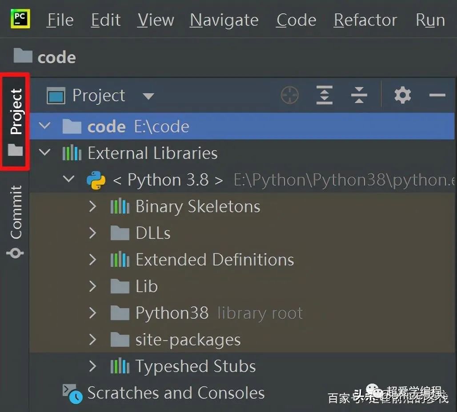Click the Project view window icon
Viewport: 457px width, 412px height.
click(x=56, y=95)
